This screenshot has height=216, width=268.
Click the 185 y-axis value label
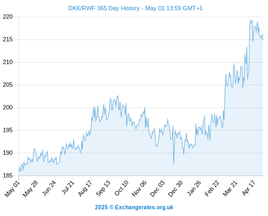point(8,175)
